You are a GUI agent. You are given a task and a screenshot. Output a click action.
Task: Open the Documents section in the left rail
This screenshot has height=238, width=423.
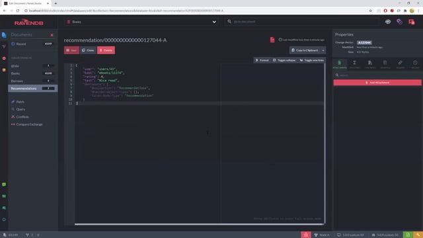tap(4, 35)
